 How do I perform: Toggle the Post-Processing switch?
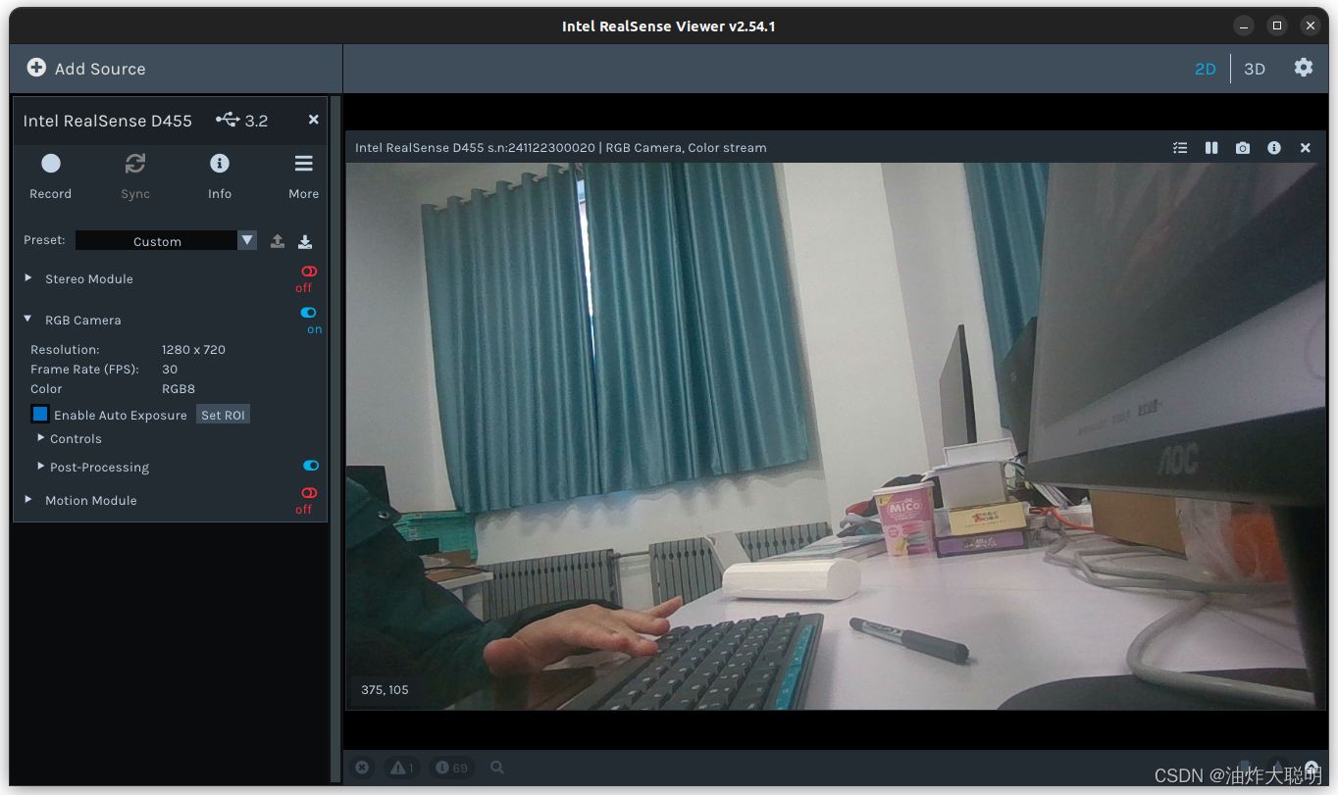pyautogui.click(x=311, y=465)
